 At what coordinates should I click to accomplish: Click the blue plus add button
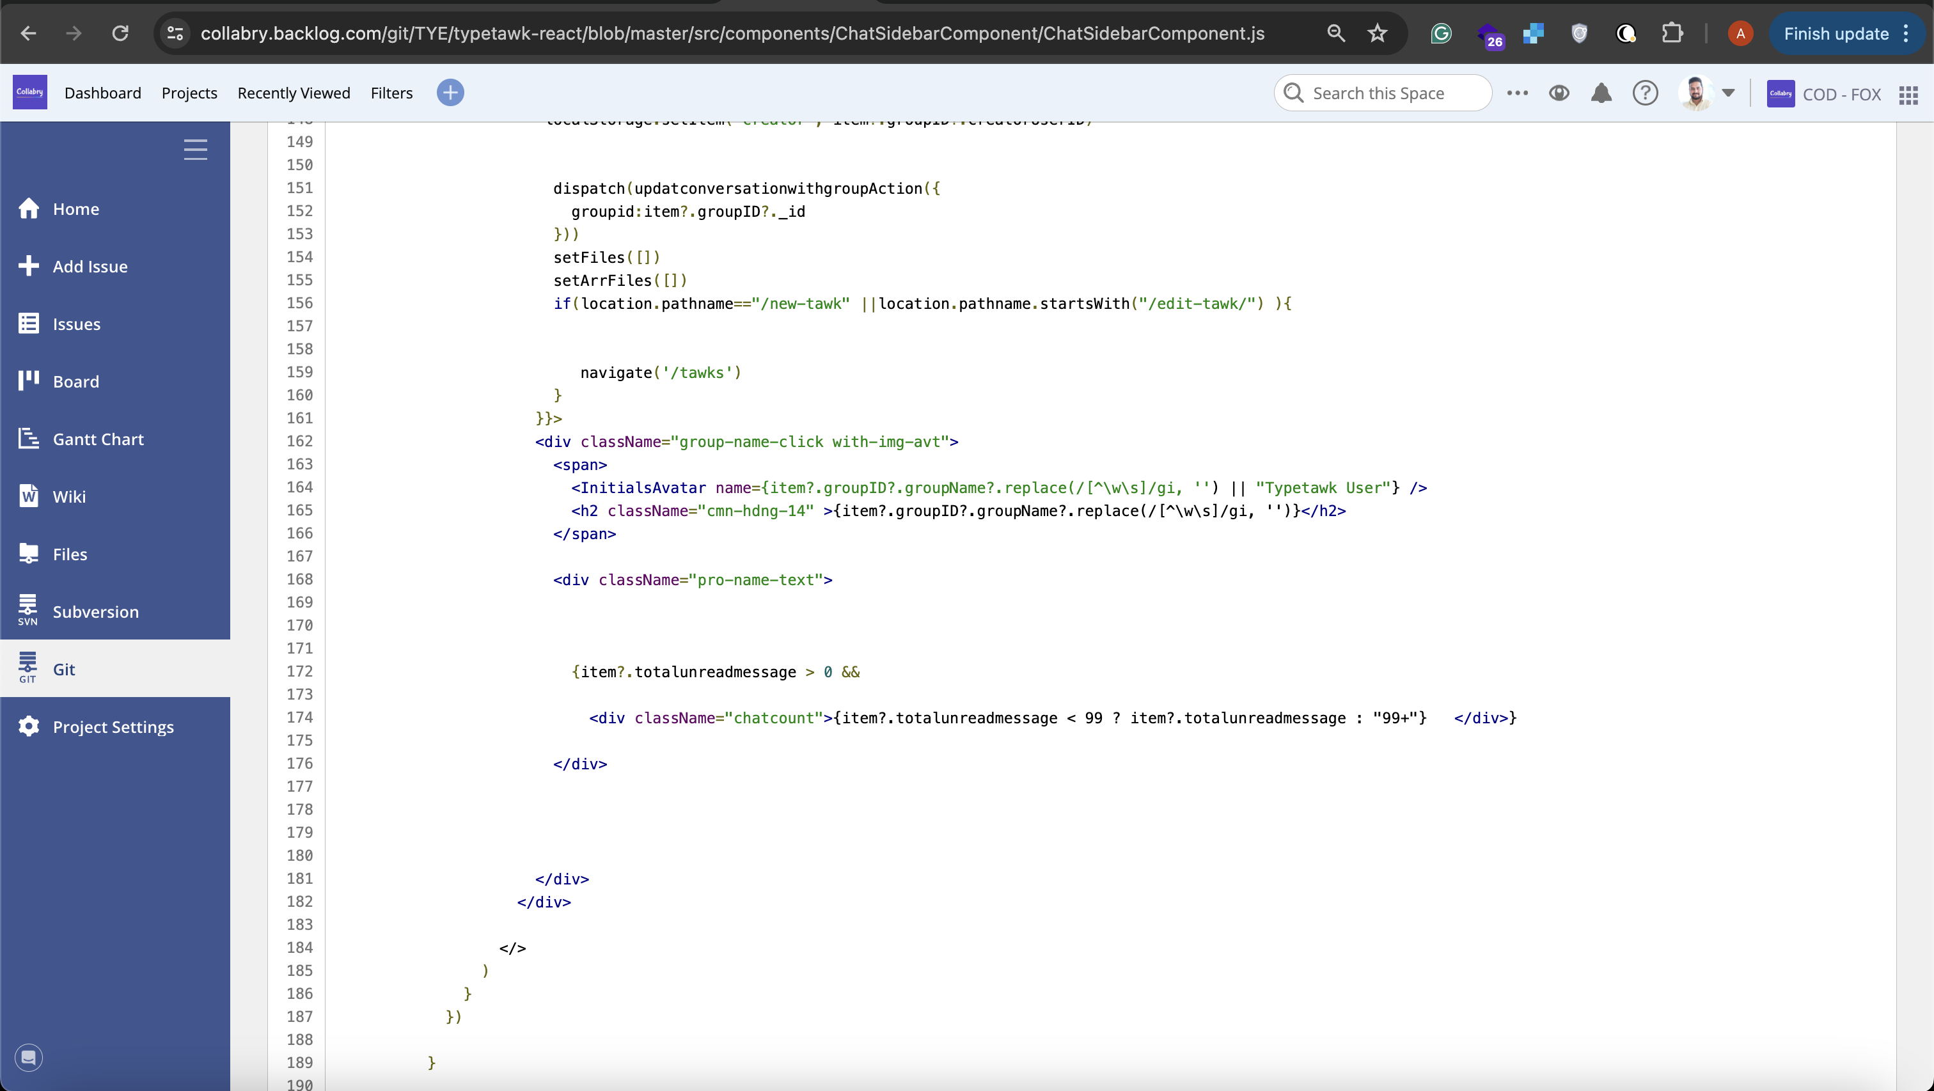(450, 92)
